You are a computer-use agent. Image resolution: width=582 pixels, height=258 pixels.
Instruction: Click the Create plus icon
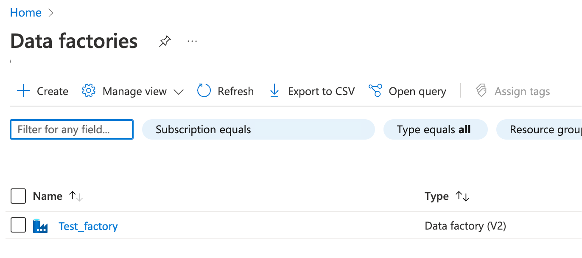pos(23,91)
